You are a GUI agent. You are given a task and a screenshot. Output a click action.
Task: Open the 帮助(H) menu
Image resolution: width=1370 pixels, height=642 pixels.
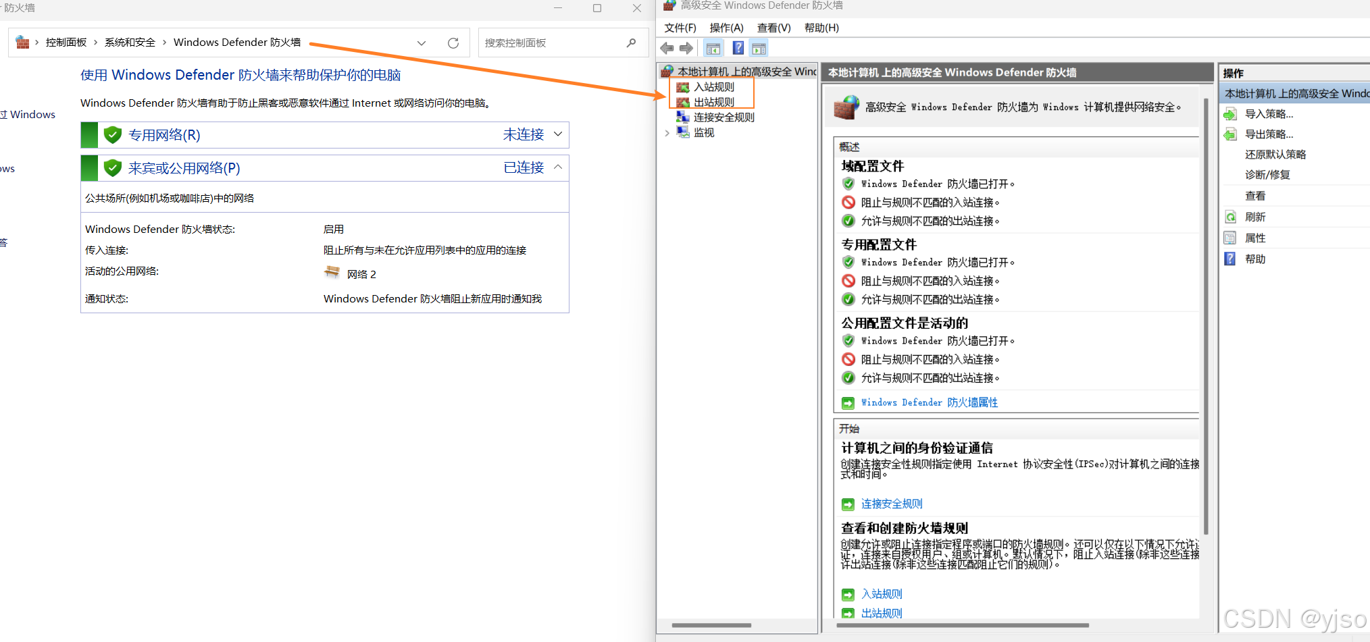821,28
